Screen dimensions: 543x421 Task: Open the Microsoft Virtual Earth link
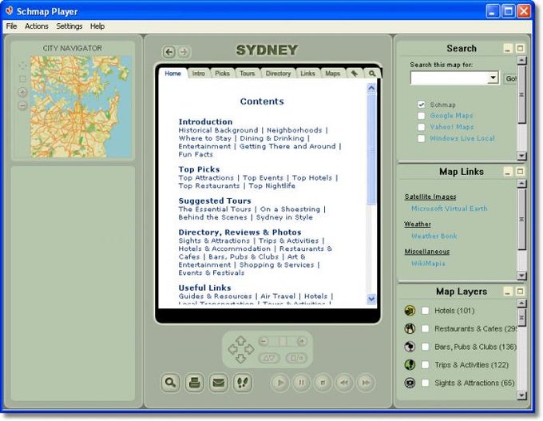tap(449, 209)
